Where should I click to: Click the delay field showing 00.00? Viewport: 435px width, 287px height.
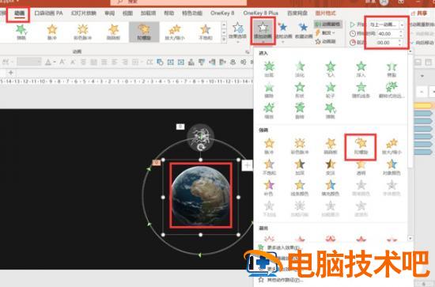coord(388,43)
